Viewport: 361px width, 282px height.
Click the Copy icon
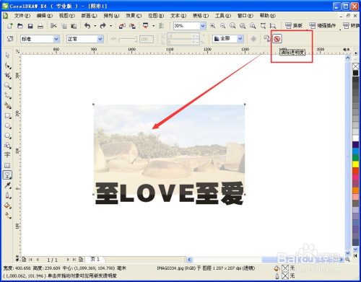tap(64, 26)
